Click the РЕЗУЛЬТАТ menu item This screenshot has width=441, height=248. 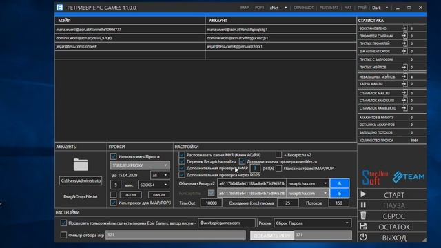tap(329, 8)
